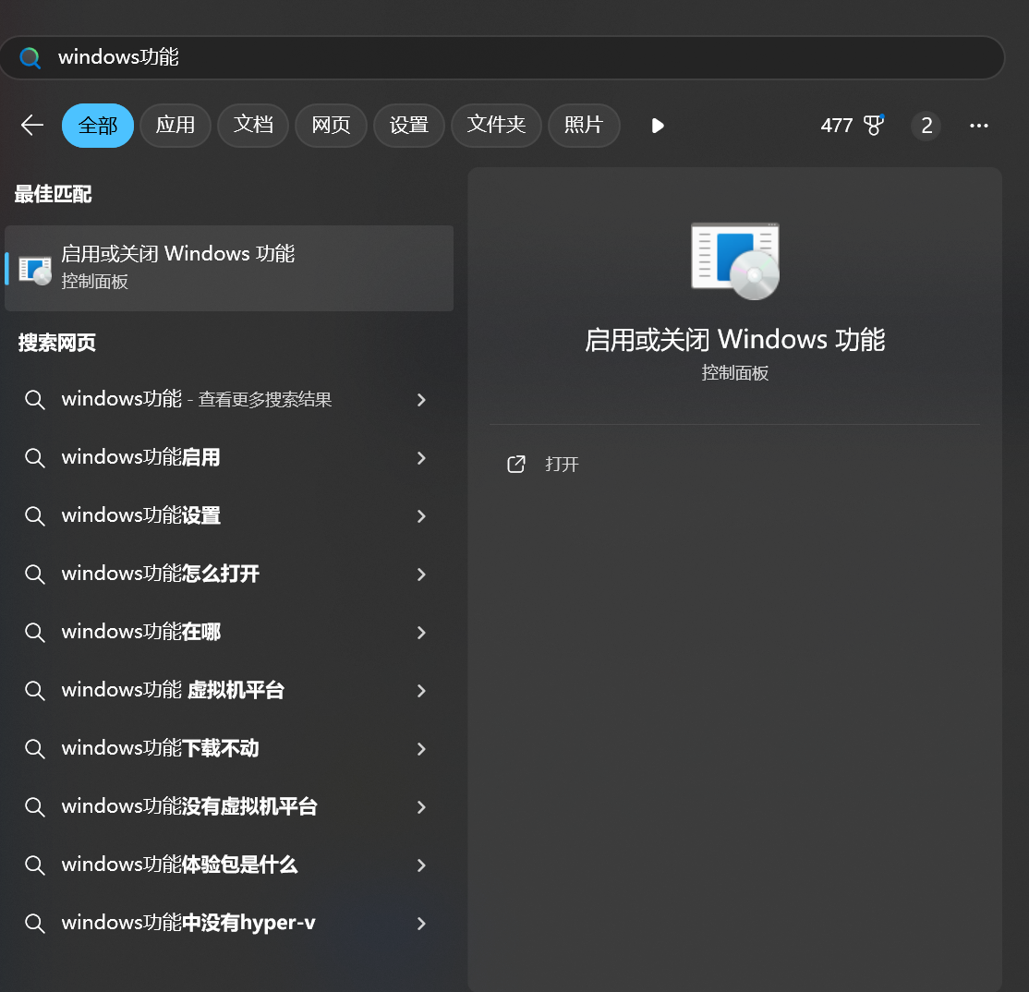
Task: Open suggestion windows功能没有虚拟机平台
Action: pyautogui.click(x=227, y=806)
